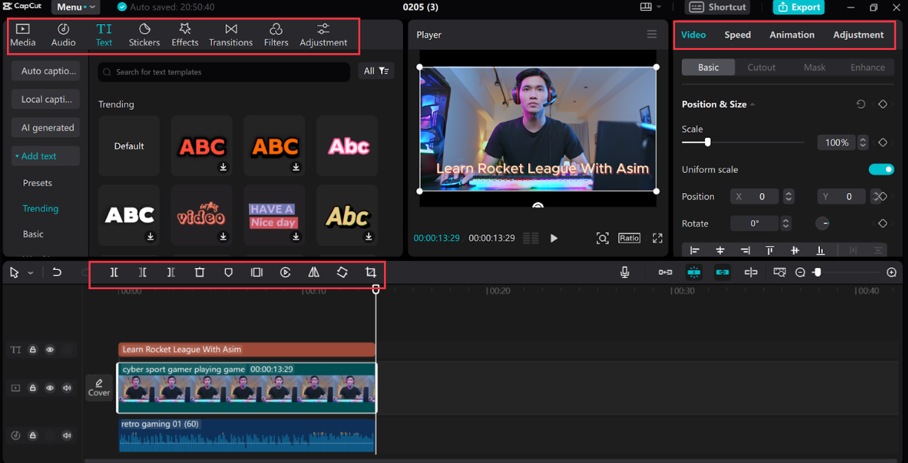Mute the video track speaker

pos(67,388)
